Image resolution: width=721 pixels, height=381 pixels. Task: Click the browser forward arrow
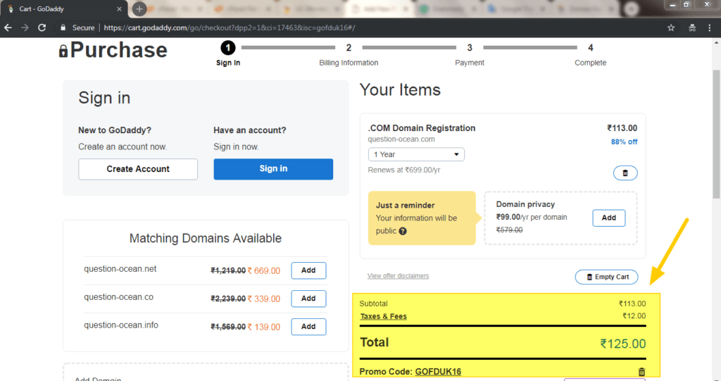tap(25, 27)
